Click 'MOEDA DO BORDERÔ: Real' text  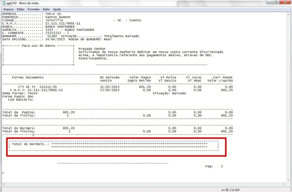tap(90, 39)
